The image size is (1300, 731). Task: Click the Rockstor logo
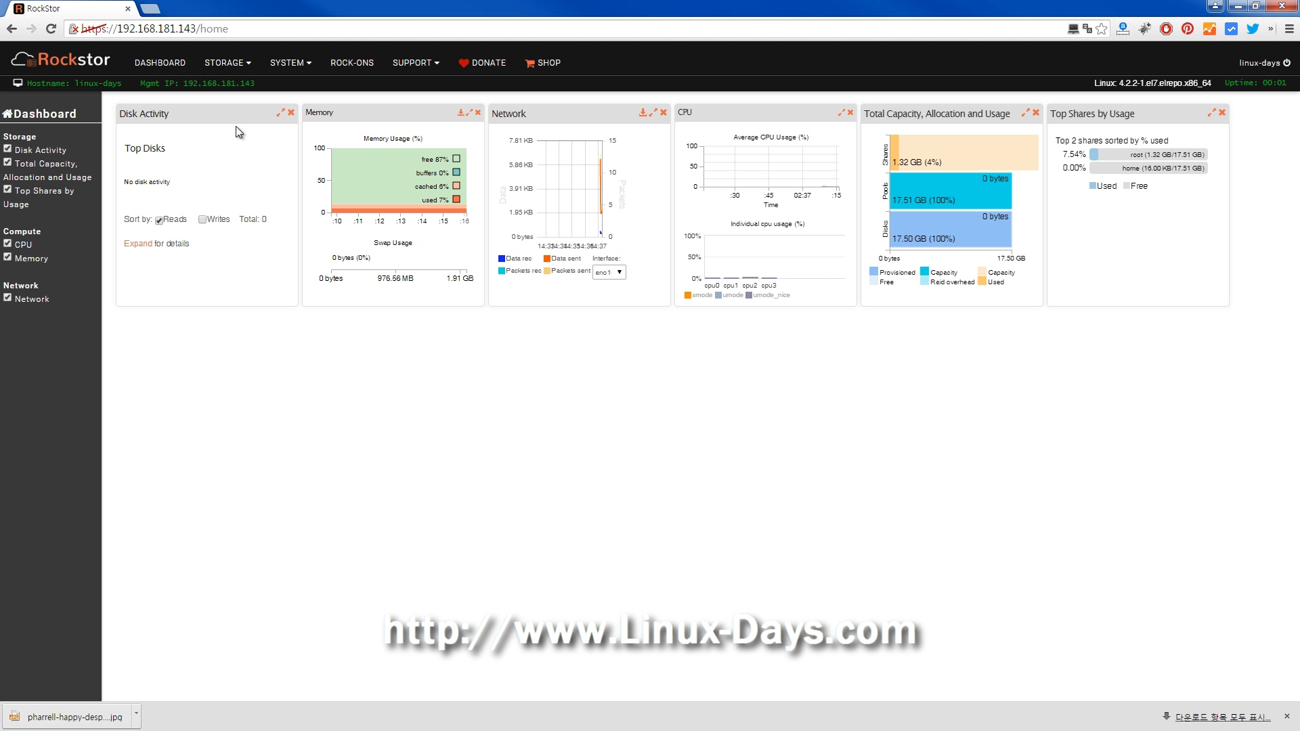(x=60, y=60)
